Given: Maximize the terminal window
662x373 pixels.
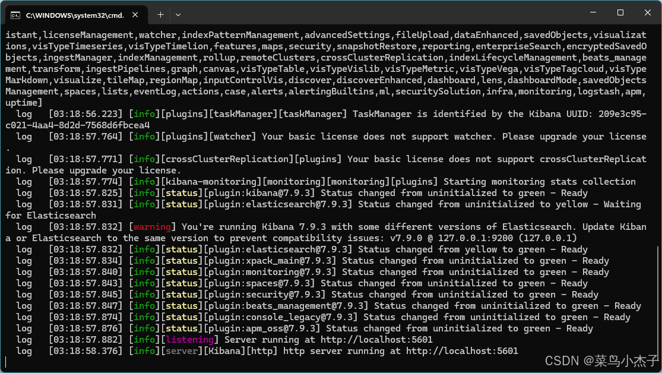Looking at the screenshot, I should pos(620,12).
